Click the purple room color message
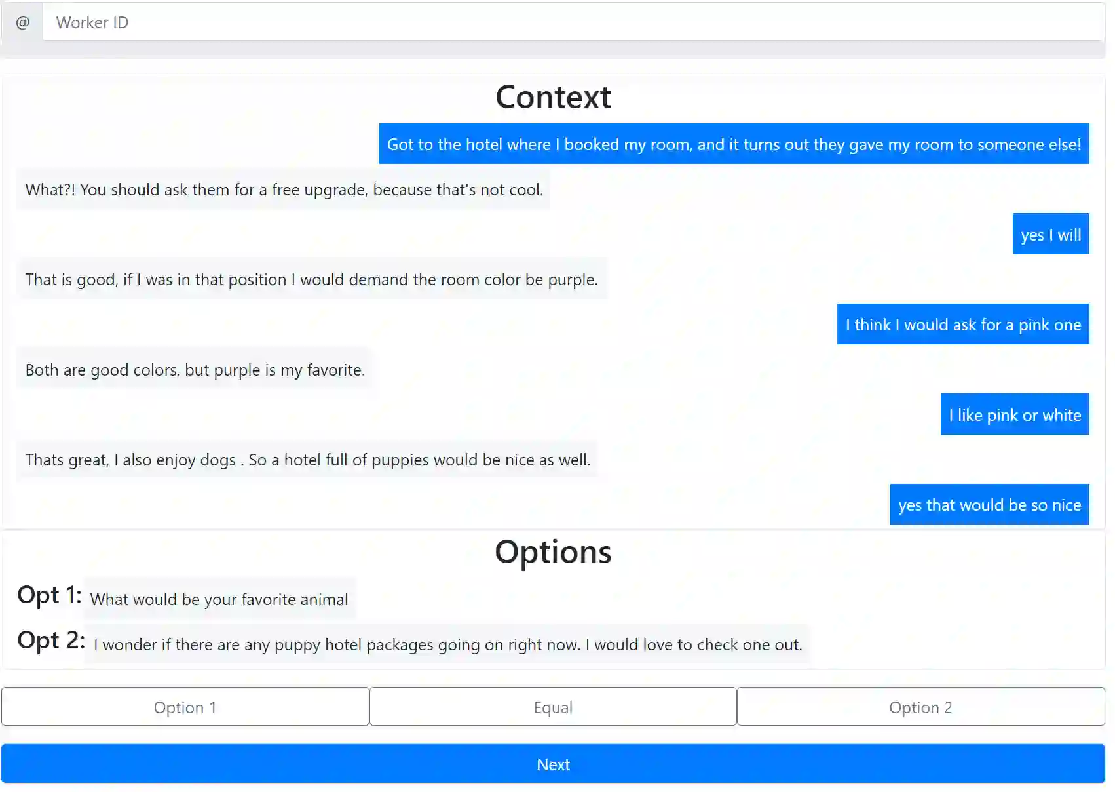 (x=311, y=280)
